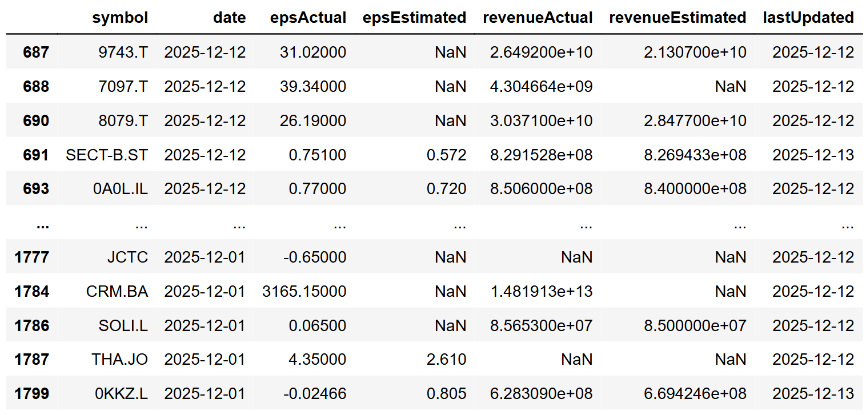866x415 pixels.
Task: Select the CRM.BA symbol cell
Action: pos(117,292)
